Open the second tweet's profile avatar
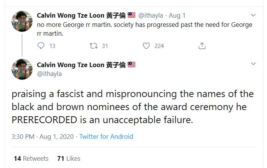Screen dimensions: 267x168 22,69
